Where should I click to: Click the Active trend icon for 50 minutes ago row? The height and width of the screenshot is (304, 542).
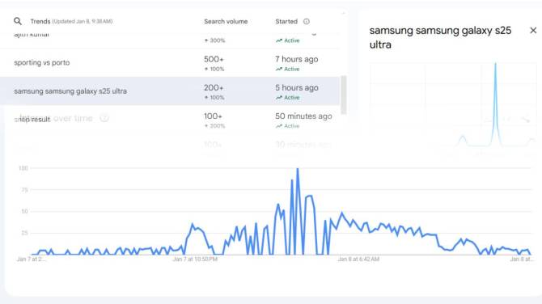(x=278, y=126)
